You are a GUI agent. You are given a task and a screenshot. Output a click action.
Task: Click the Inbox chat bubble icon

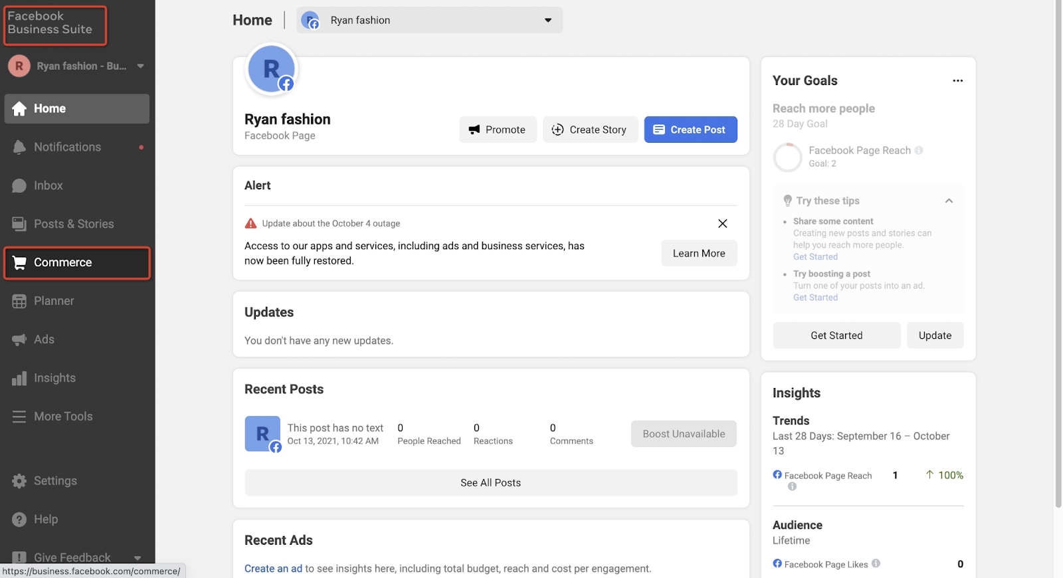[x=19, y=186]
